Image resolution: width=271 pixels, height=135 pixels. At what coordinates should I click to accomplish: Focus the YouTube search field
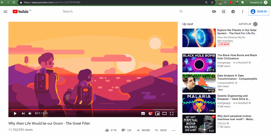119,11
